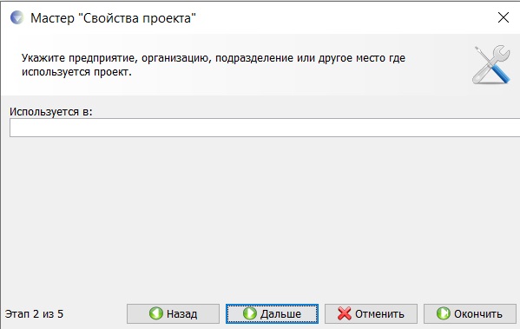Click the green arrow icon on Дальше

pos(250,313)
